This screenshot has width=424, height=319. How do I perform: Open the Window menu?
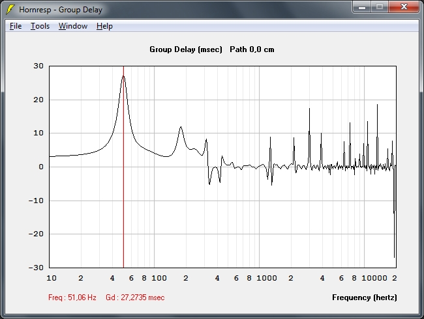[x=73, y=26]
